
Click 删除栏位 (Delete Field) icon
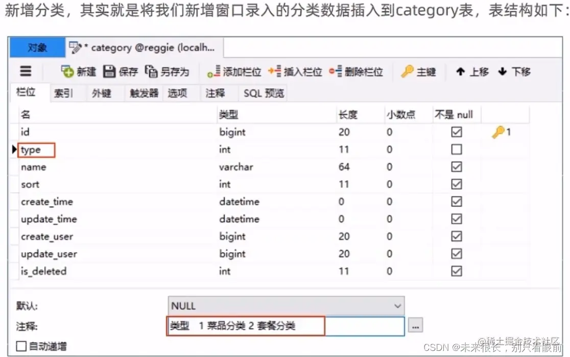[335, 72]
